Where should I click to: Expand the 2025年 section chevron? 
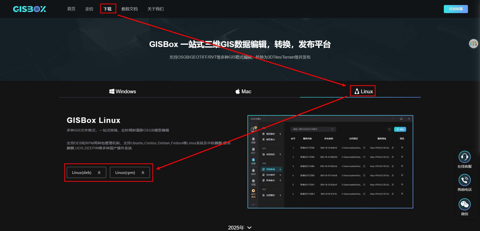pos(249,227)
